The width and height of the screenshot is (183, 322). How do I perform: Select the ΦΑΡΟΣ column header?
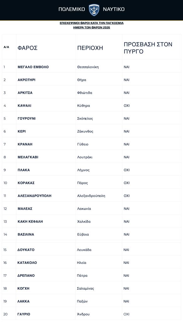(27, 48)
